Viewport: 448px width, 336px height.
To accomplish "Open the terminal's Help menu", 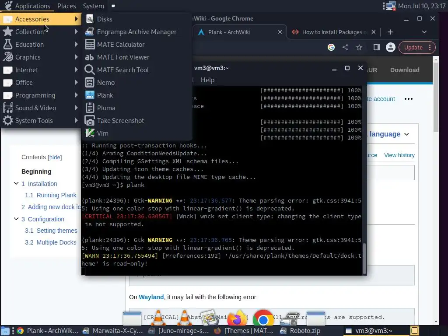I will click(x=207, y=80).
